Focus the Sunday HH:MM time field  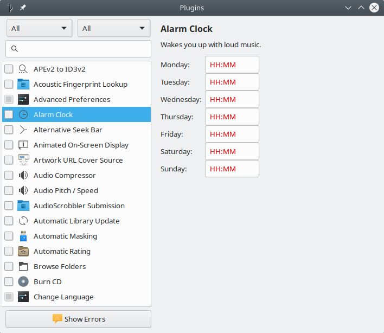click(232, 169)
